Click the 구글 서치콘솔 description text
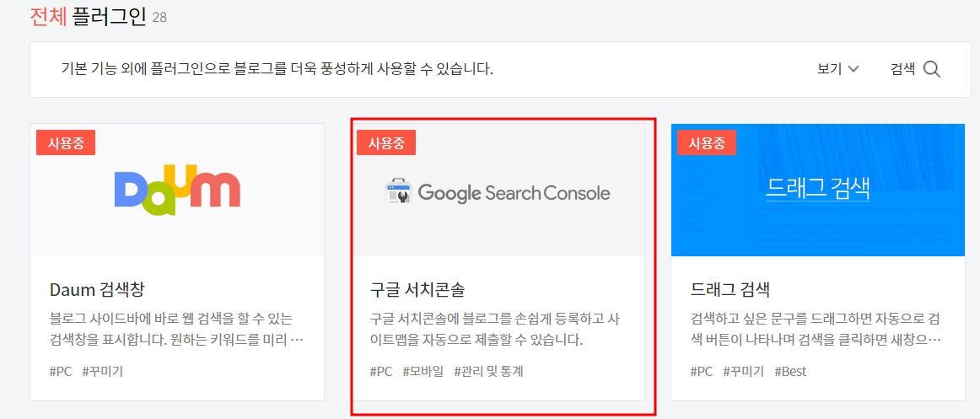Viewport: 980px width, 419px height. pyautogui.click(x=497, y=330)
